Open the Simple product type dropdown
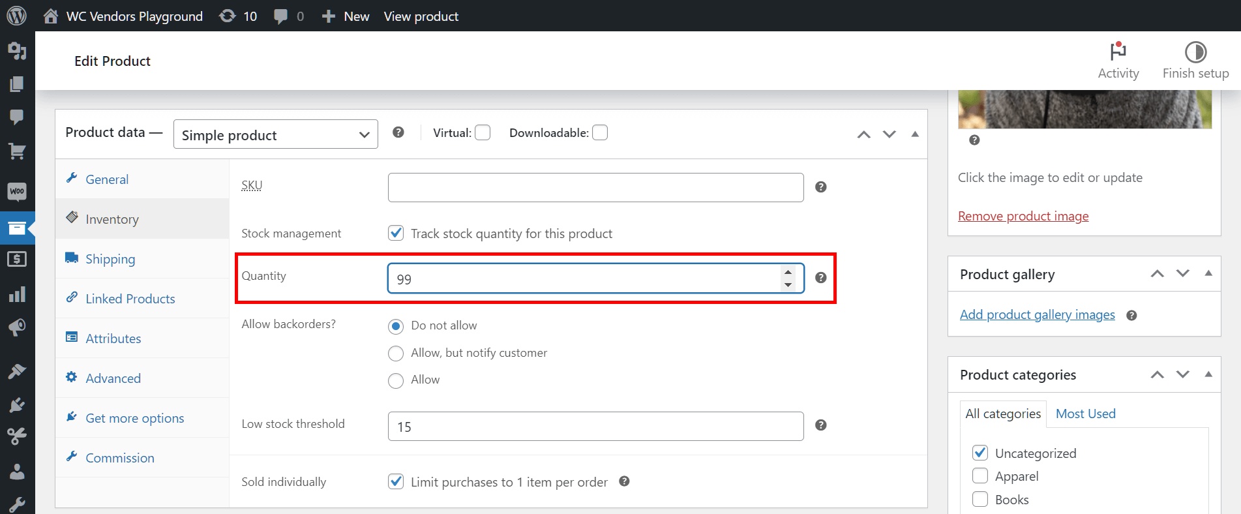Image resolution: width=1241 pixels, height=514 pixels. (275, 134)
